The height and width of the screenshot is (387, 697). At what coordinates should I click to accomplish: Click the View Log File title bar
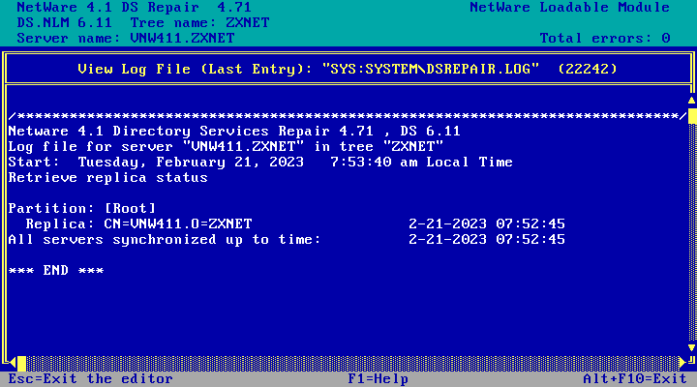348,70
